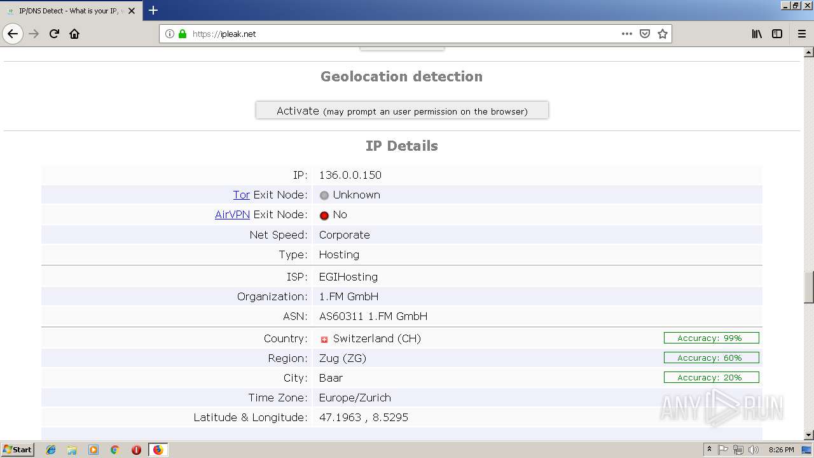Open Action Center flag icon
Image resolution: width=814 pixels, height=458 pixels.
tap(723, 450)
